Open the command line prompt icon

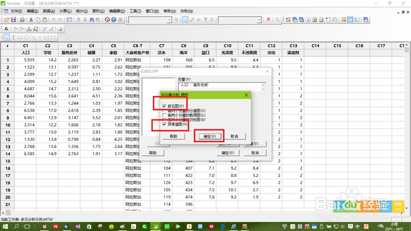click(x=314, y=20)
